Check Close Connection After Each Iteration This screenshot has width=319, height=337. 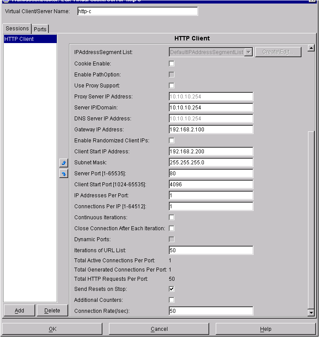[x=171, y=228]
